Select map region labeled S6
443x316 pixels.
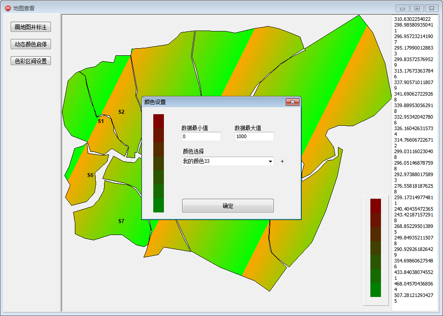pyautogui.click(x=90, y=175)
